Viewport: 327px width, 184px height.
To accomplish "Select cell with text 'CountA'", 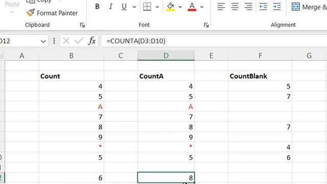I will click(166, 76).
